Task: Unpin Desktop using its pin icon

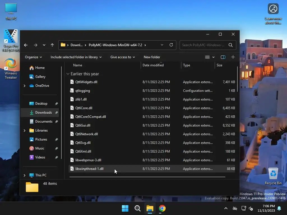Action: coord(57,104)
